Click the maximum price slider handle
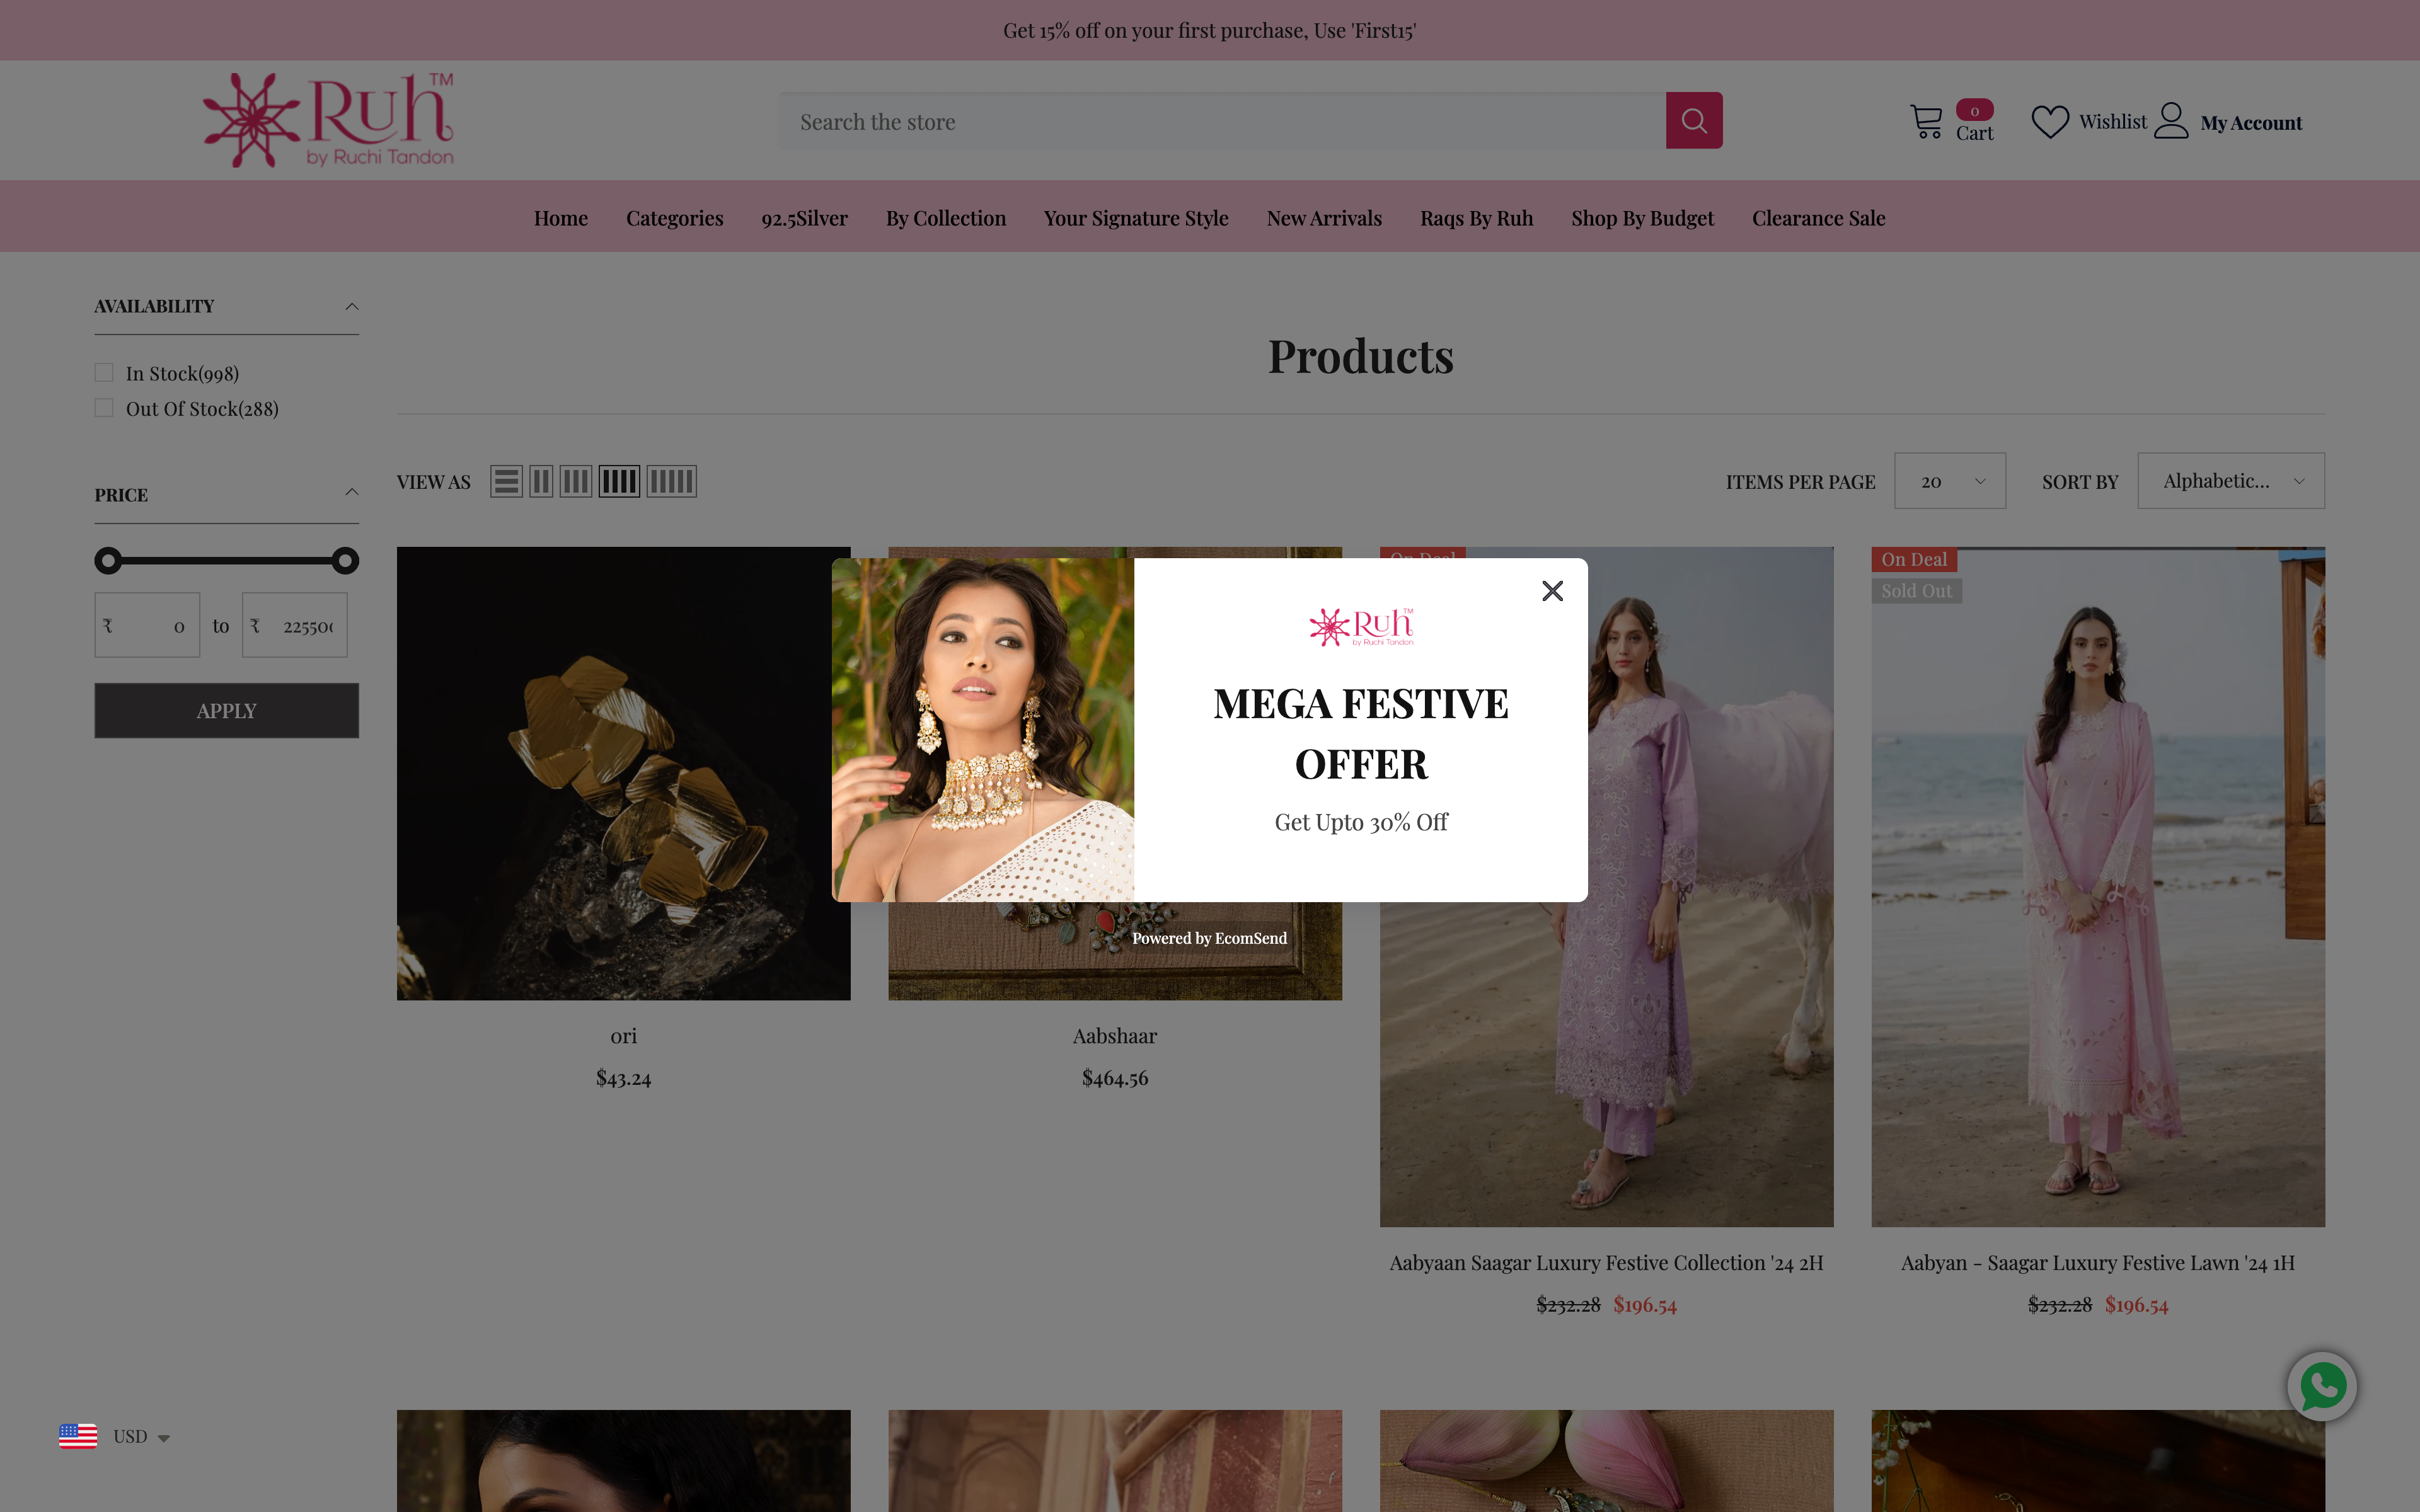2420x1512 pixels. coord(345,560)
